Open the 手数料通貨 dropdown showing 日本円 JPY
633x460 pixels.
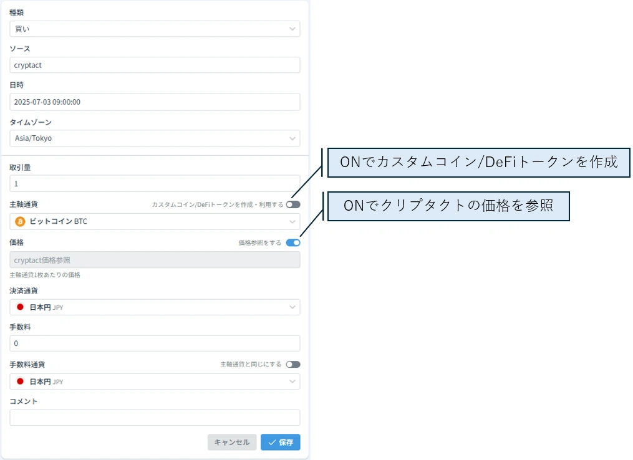click(155, 381)
